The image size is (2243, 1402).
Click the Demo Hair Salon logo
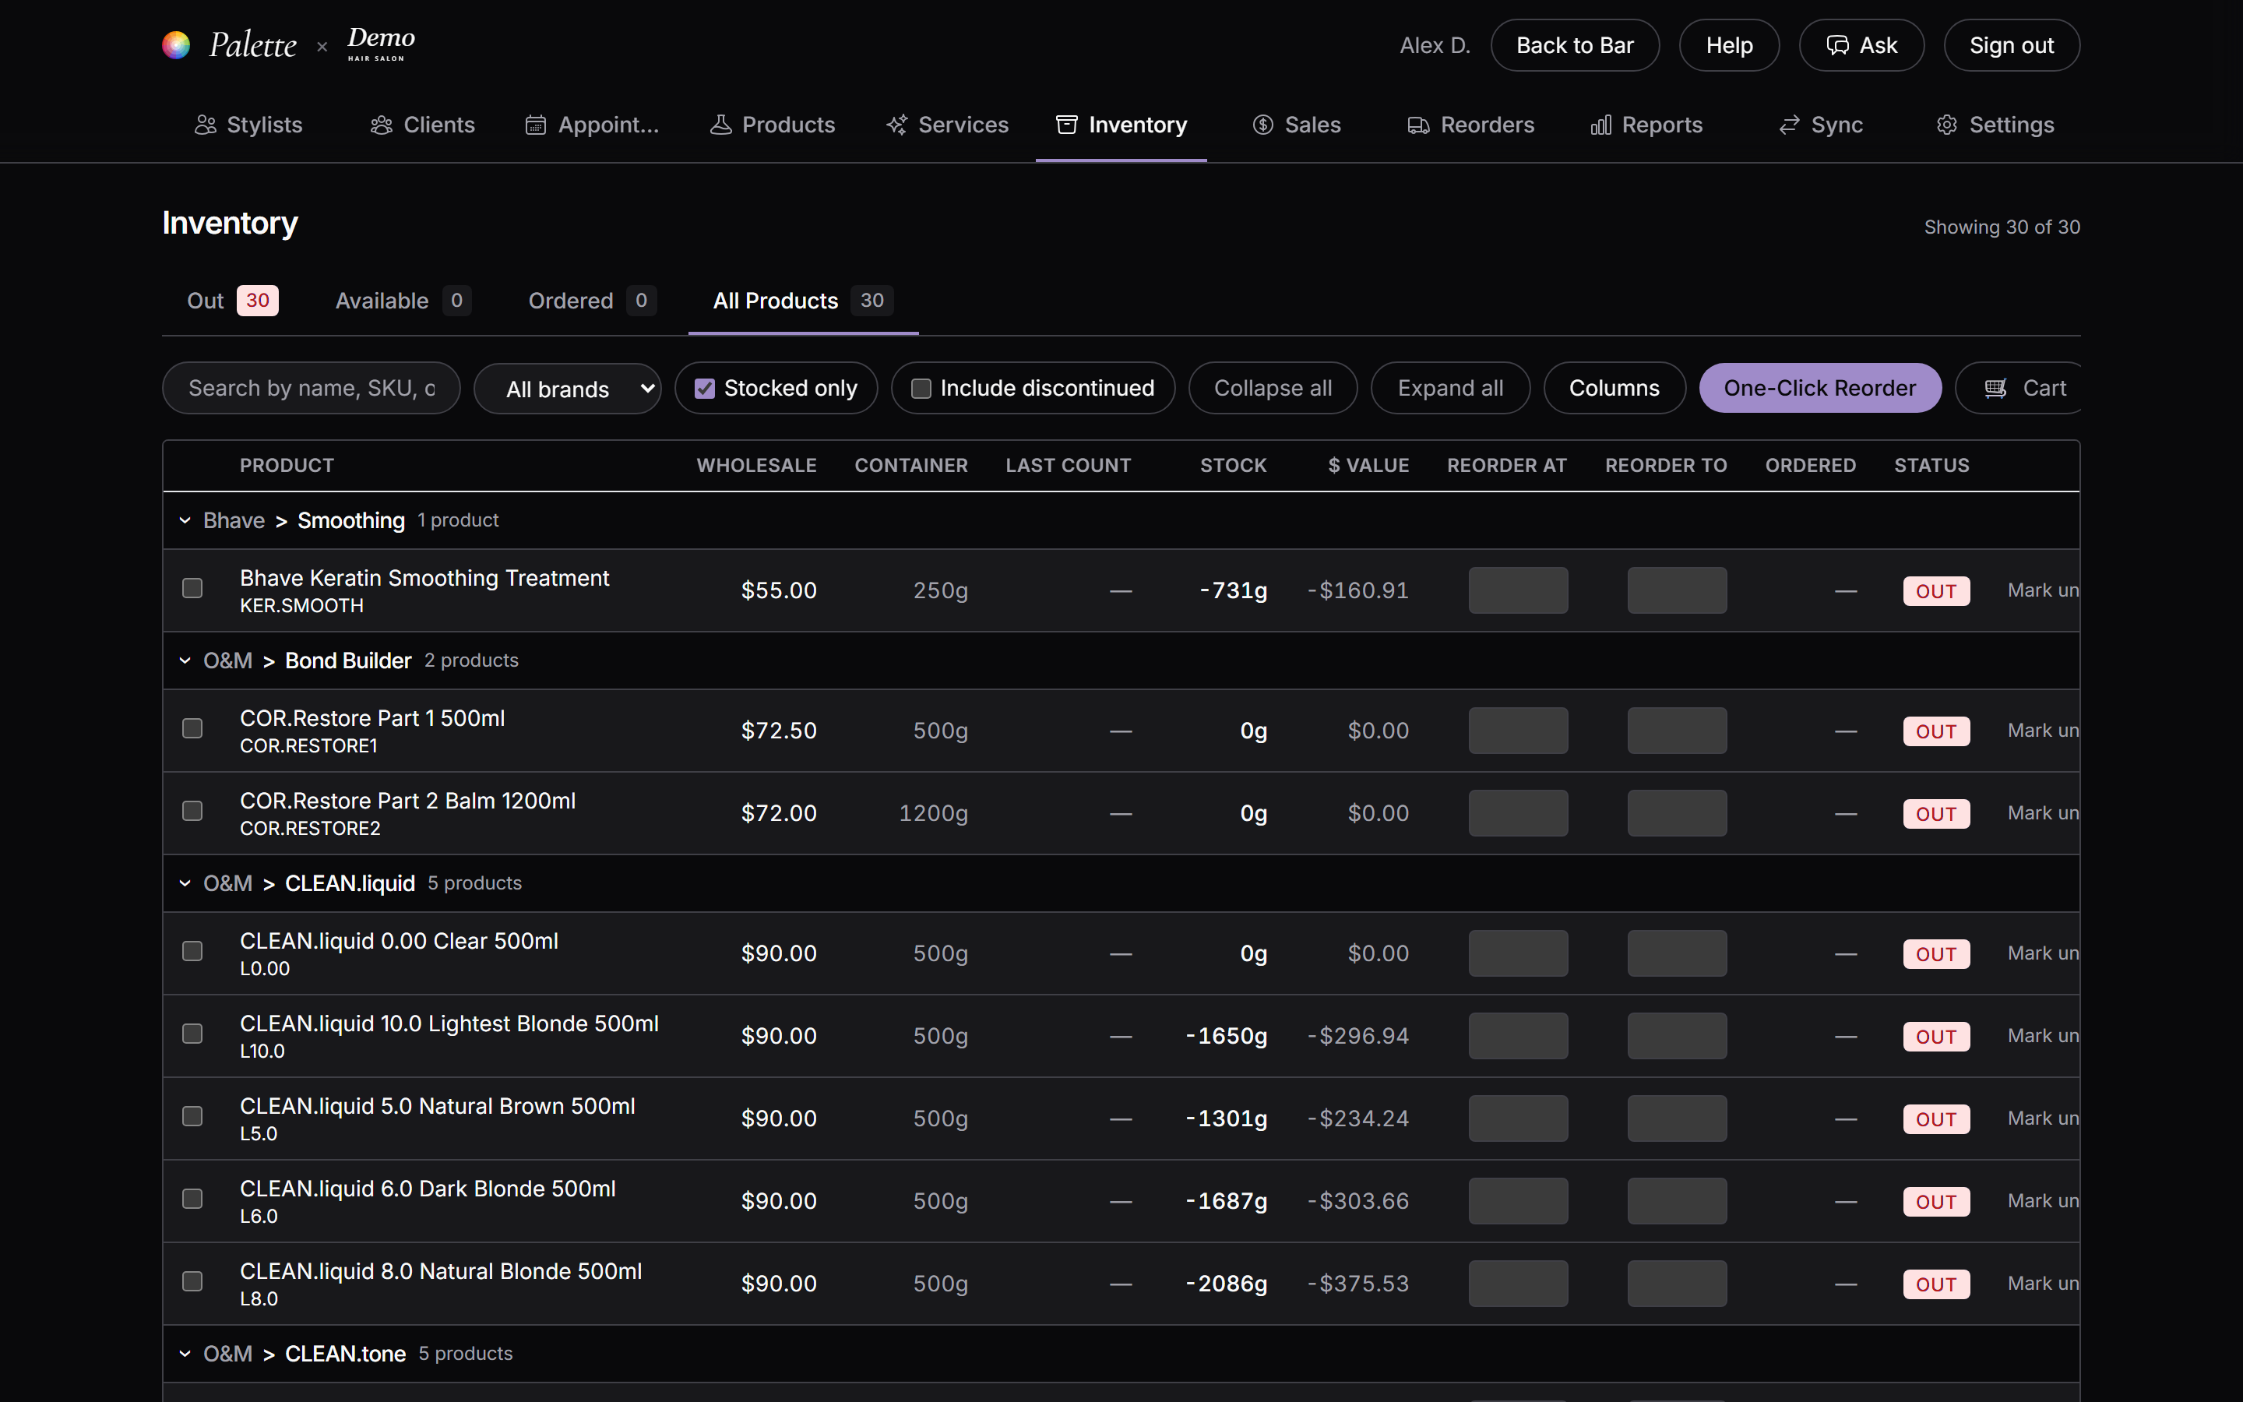click(x=381, y=44)
